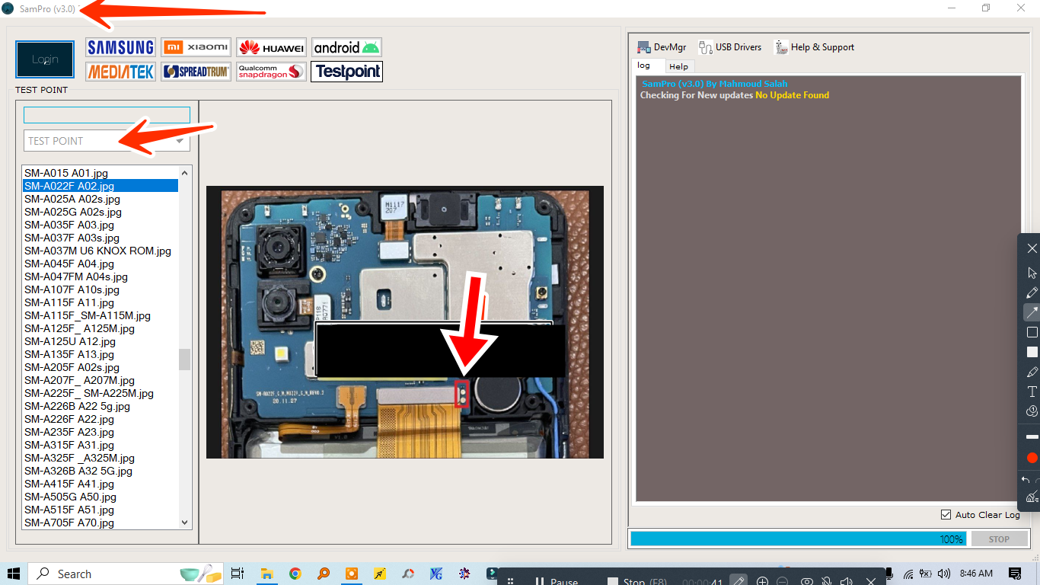The image size is (1040, 585).
Task: Clear all annotations with broom icon
Action: (x=1032, y=497)
